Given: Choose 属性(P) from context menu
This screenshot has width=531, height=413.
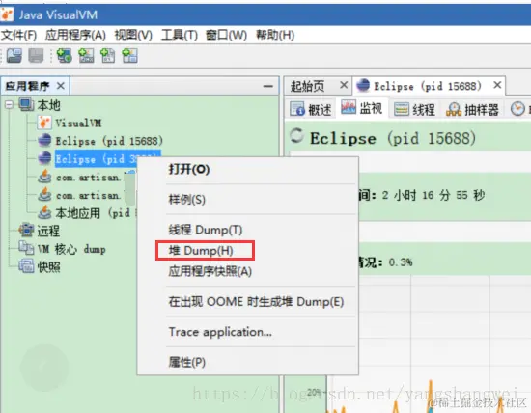Looking at the screenshot, I should tap(187, 362).
